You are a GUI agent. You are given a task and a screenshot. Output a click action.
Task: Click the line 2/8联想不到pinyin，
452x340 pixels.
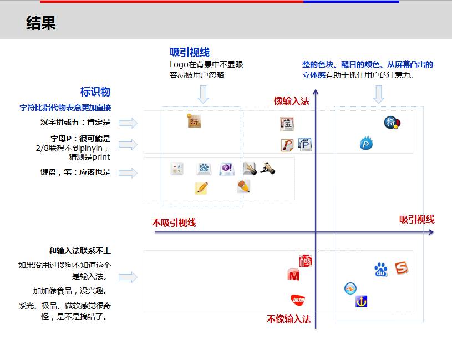pos(72,148)
